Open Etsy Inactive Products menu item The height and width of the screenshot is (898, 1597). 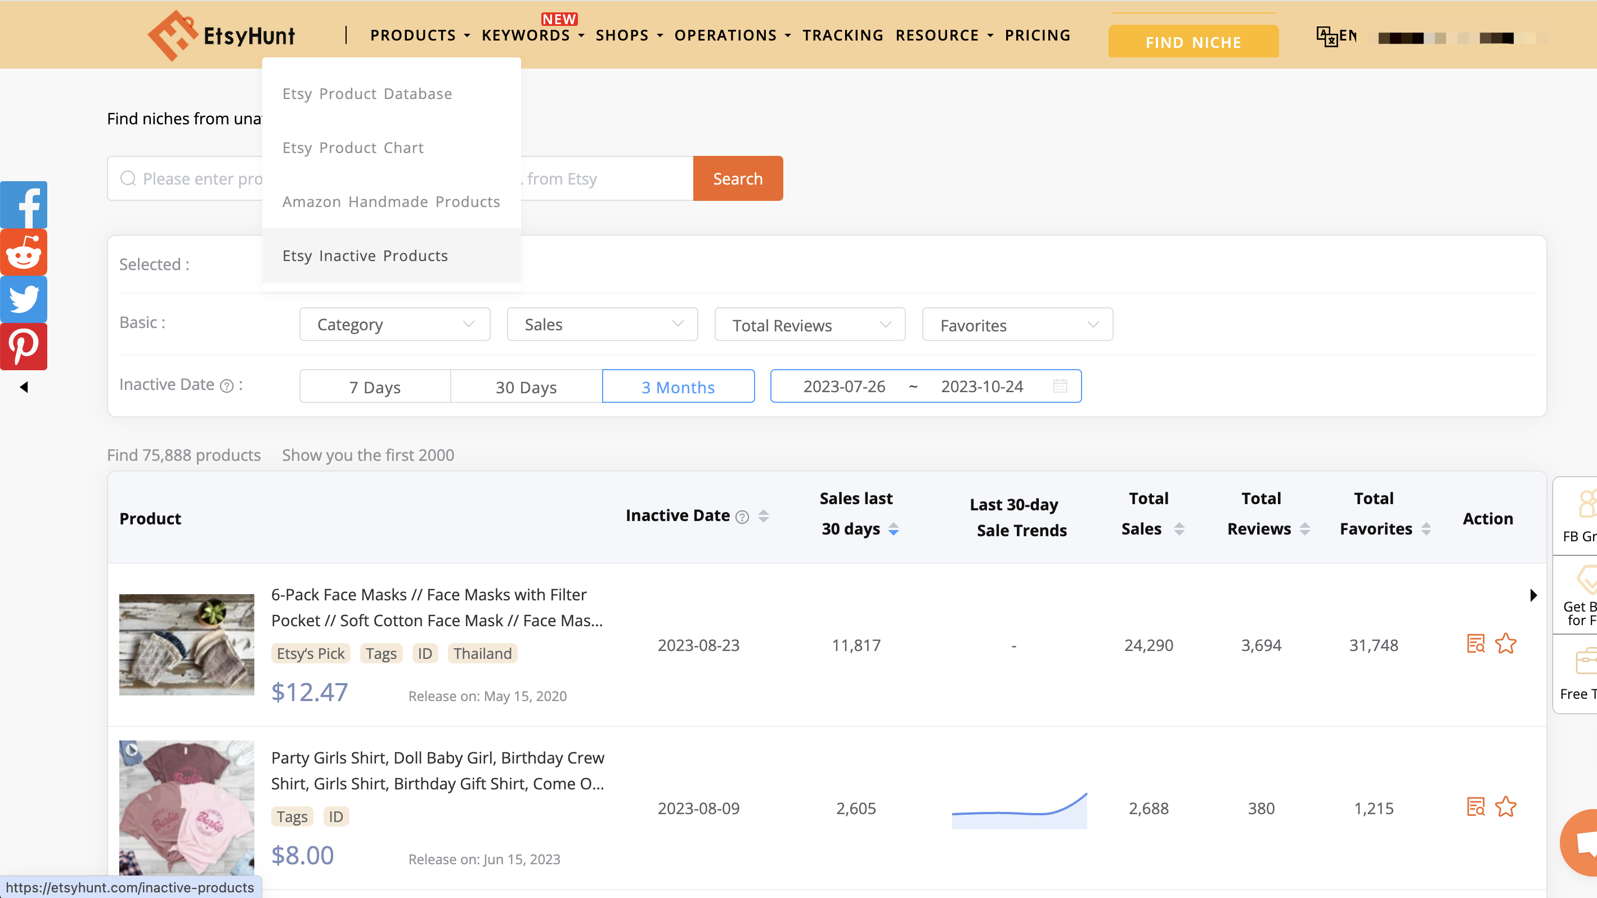click(x=365, y=255)
